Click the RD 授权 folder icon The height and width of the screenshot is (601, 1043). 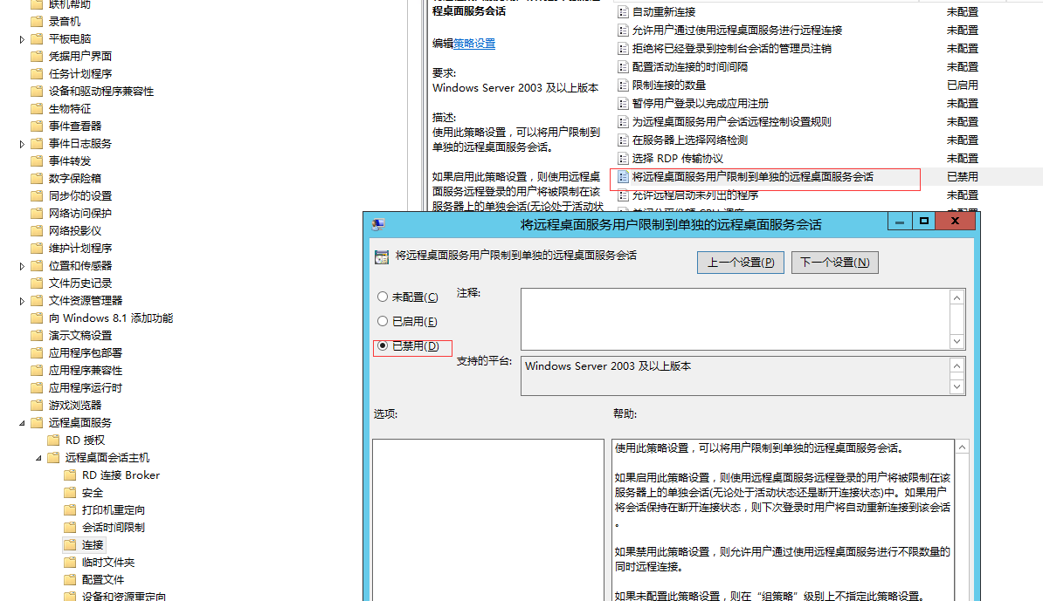[53, 441]
